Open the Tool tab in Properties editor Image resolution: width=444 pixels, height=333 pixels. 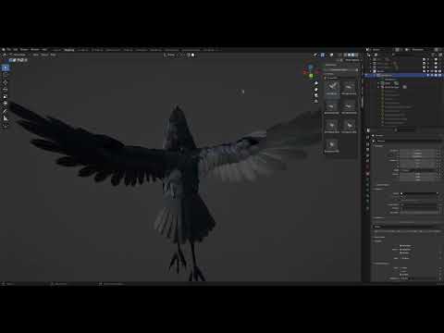[367, 137]
